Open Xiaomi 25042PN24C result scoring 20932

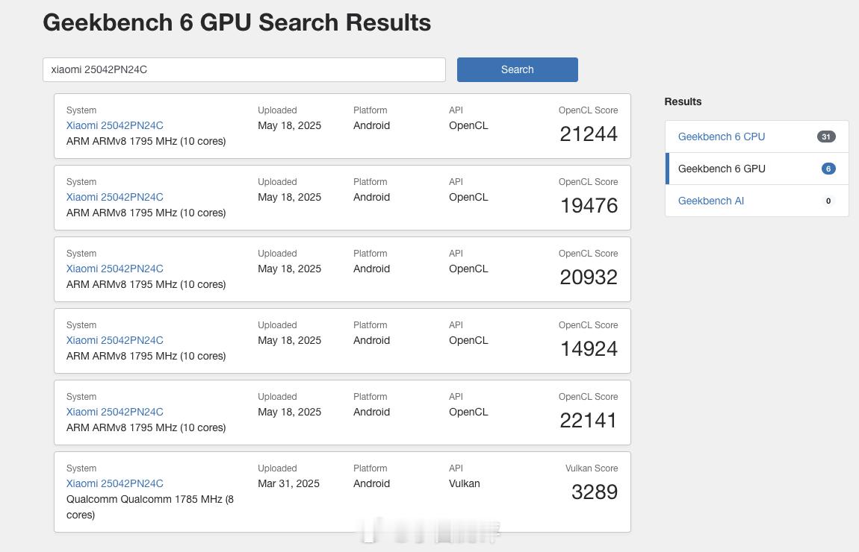pyautogui.click(x=114, y=269)
